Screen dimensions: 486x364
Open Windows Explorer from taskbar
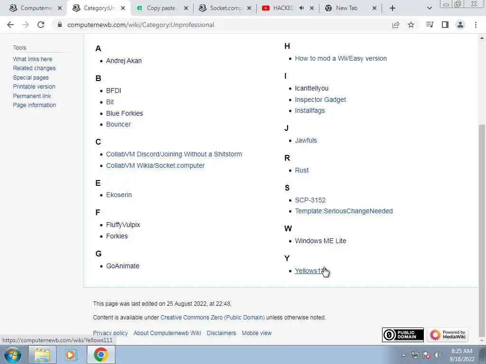tap(42, 355)
